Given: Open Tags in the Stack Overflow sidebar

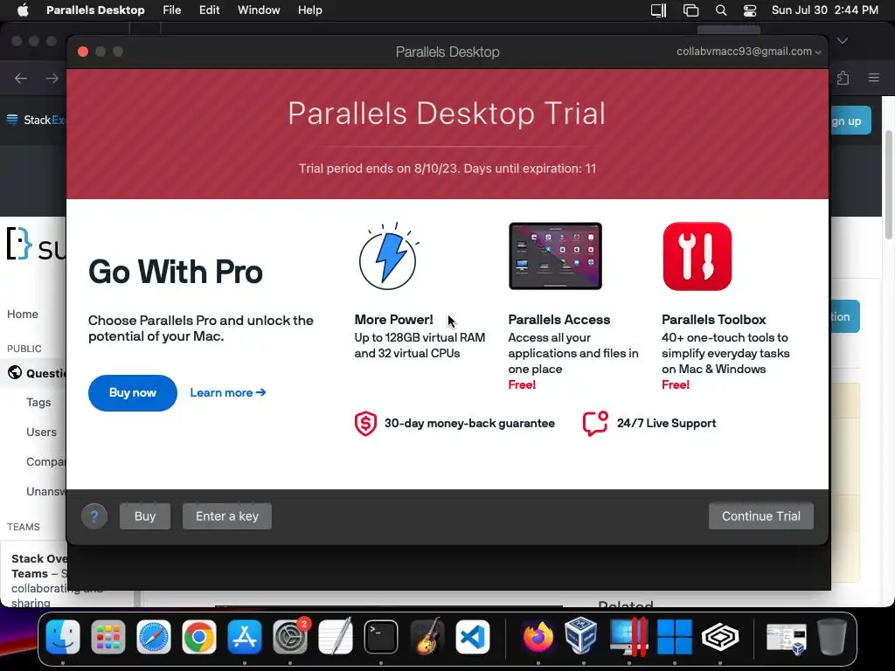Looking at the screenshot, I should (38, 402).
